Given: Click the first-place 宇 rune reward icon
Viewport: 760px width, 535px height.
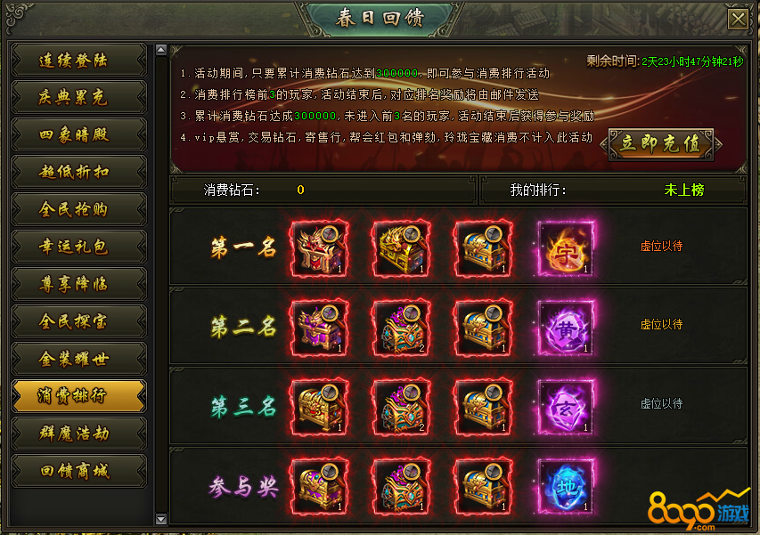Looking at the screenshot, I should click(566, 248).
